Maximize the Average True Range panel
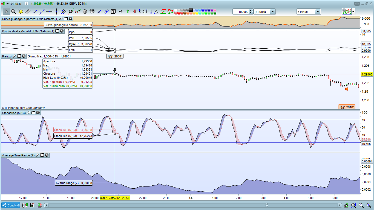This screenshot has height=210, width=374. tap(42, 155)
